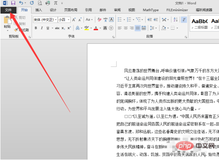Toggle character shading
This screenshot has height=160, width=219.
point(105,28)
